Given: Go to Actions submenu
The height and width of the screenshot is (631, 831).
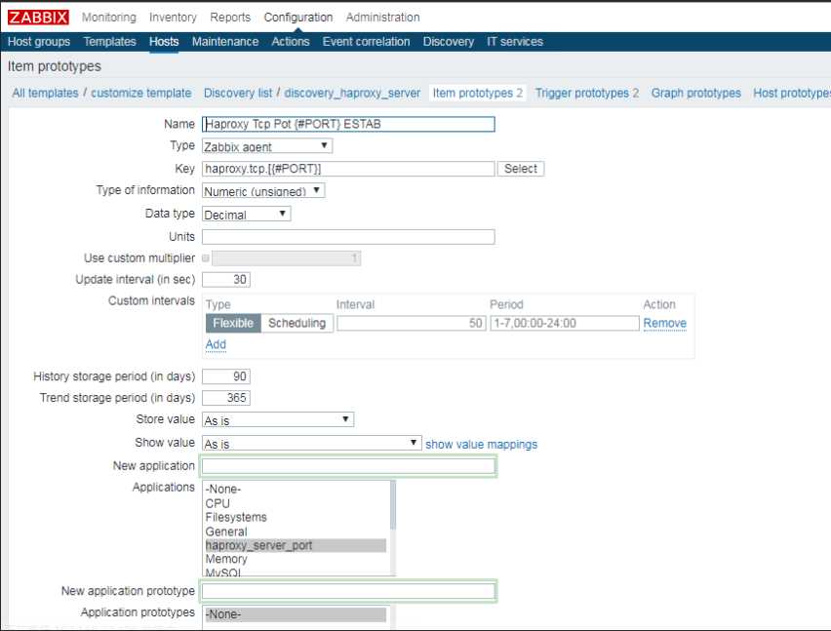Looking at the screenshot, I should (x=291, y=41).
